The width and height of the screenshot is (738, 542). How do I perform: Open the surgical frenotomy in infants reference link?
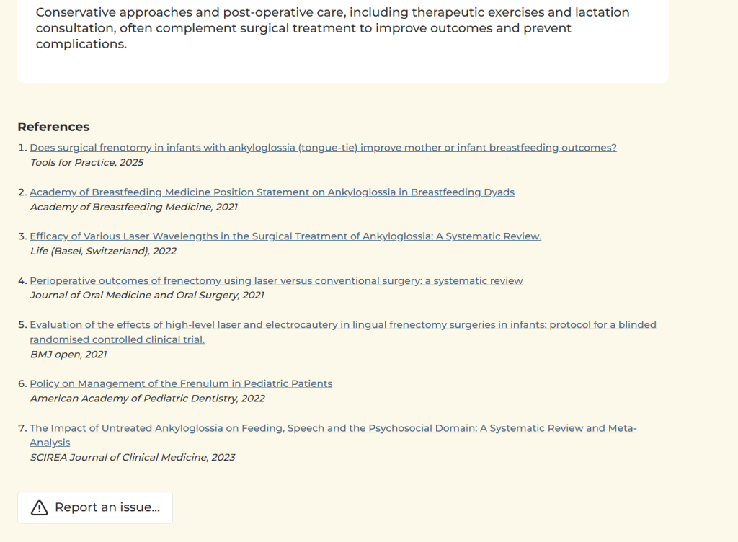coord(323,148)
